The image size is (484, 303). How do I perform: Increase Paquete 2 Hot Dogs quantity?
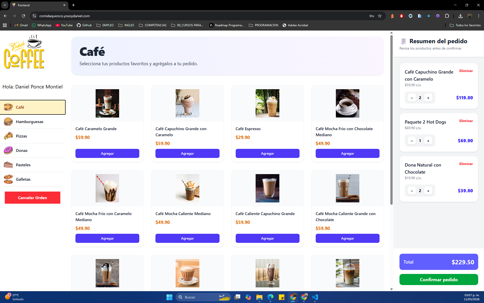click(x=428, y=141)
